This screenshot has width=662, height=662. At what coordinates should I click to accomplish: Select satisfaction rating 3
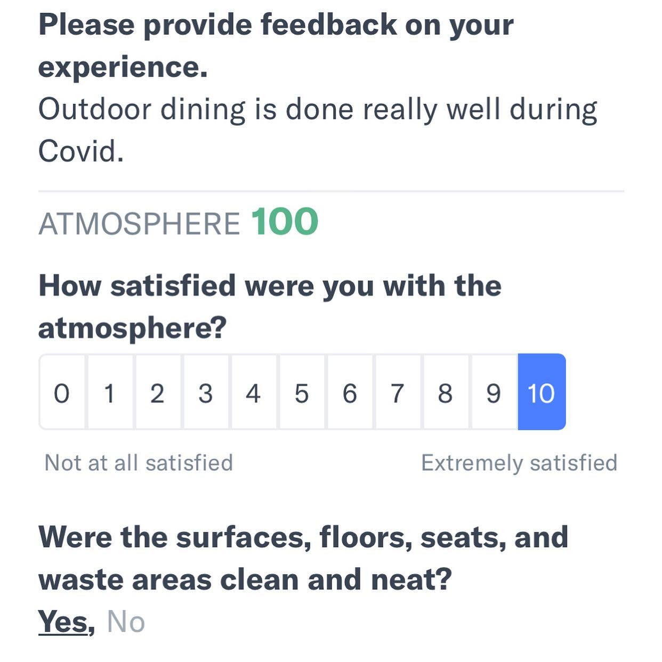[206, 392]
